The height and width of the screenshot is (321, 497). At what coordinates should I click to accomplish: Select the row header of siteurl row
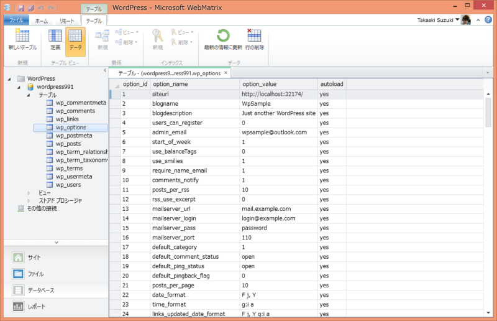(x=115, y=94)
